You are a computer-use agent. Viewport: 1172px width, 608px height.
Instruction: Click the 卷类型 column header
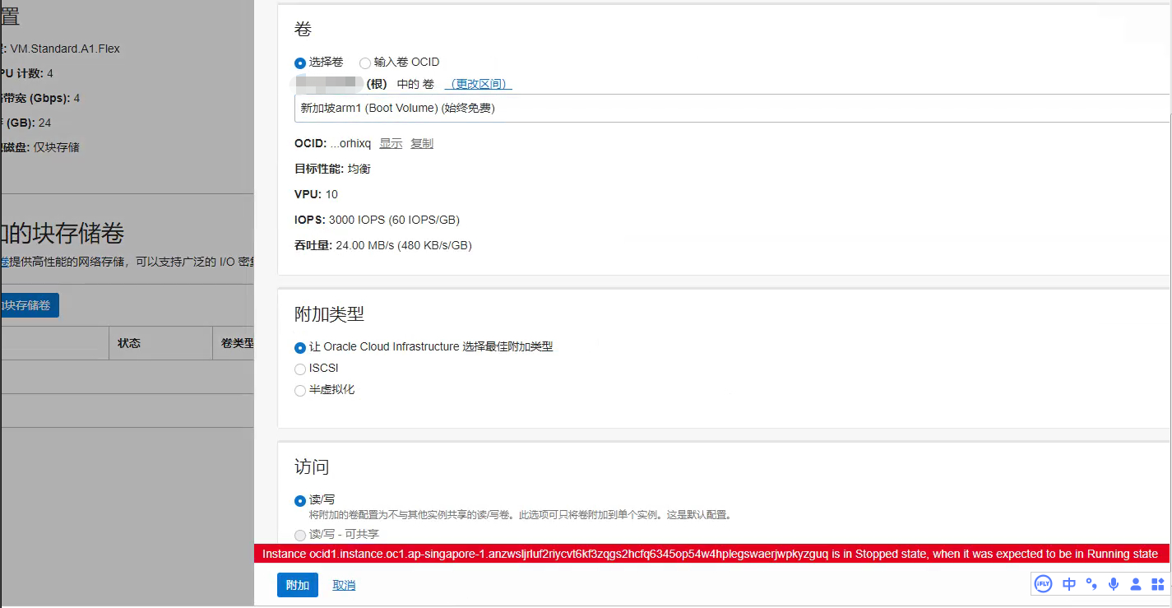pyautogui.click(x=238, y=343)
